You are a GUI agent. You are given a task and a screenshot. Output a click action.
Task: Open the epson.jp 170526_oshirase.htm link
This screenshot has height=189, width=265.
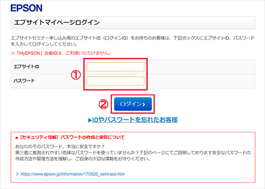tap(73, 174)
